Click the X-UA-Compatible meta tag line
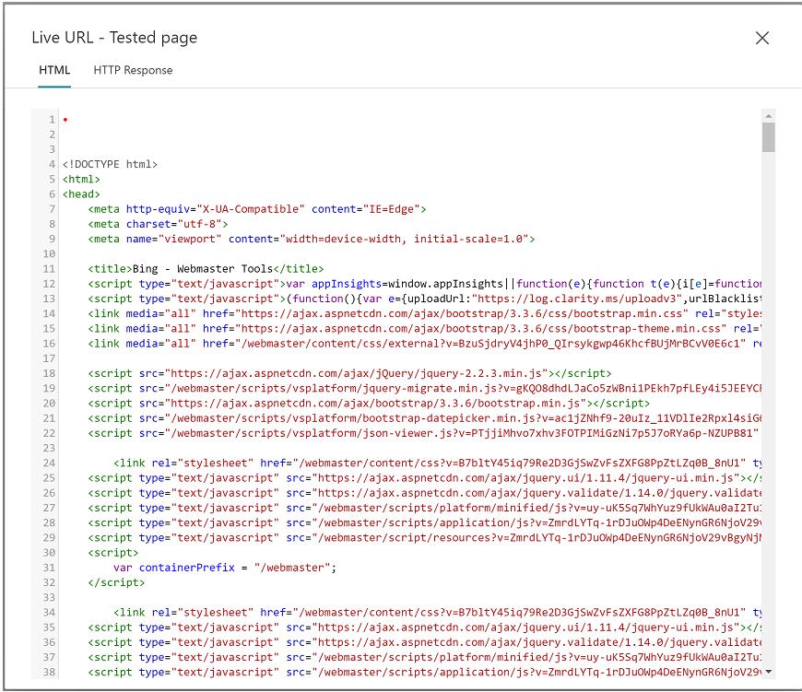This screenshot has height=692, width=802. click(257, 209)
